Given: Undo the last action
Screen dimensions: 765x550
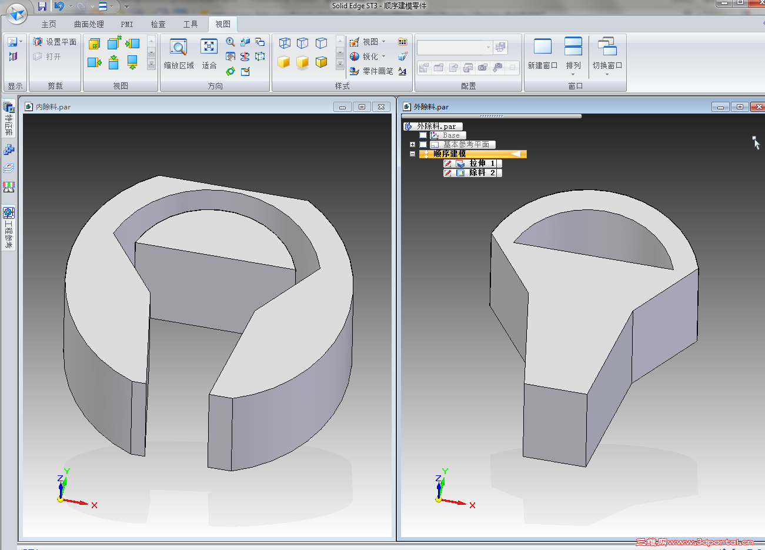Looking at the screenshot, I should click(x=59, y=6).
